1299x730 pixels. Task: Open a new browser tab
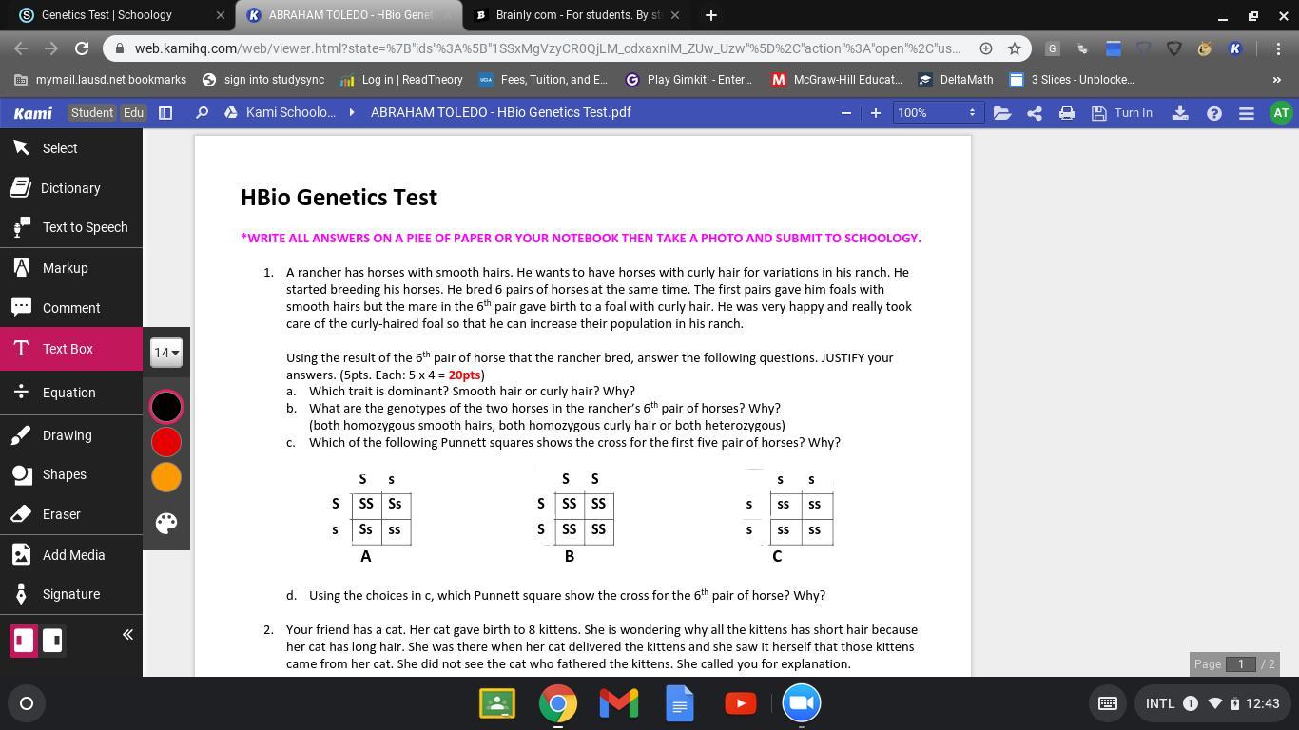[710, 15]
